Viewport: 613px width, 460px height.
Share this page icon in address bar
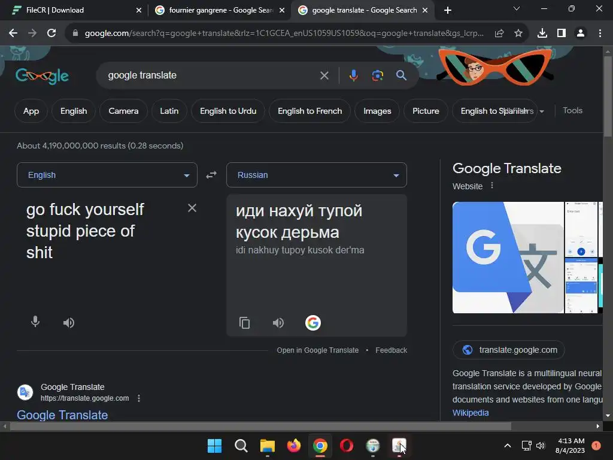pos(499,34)
